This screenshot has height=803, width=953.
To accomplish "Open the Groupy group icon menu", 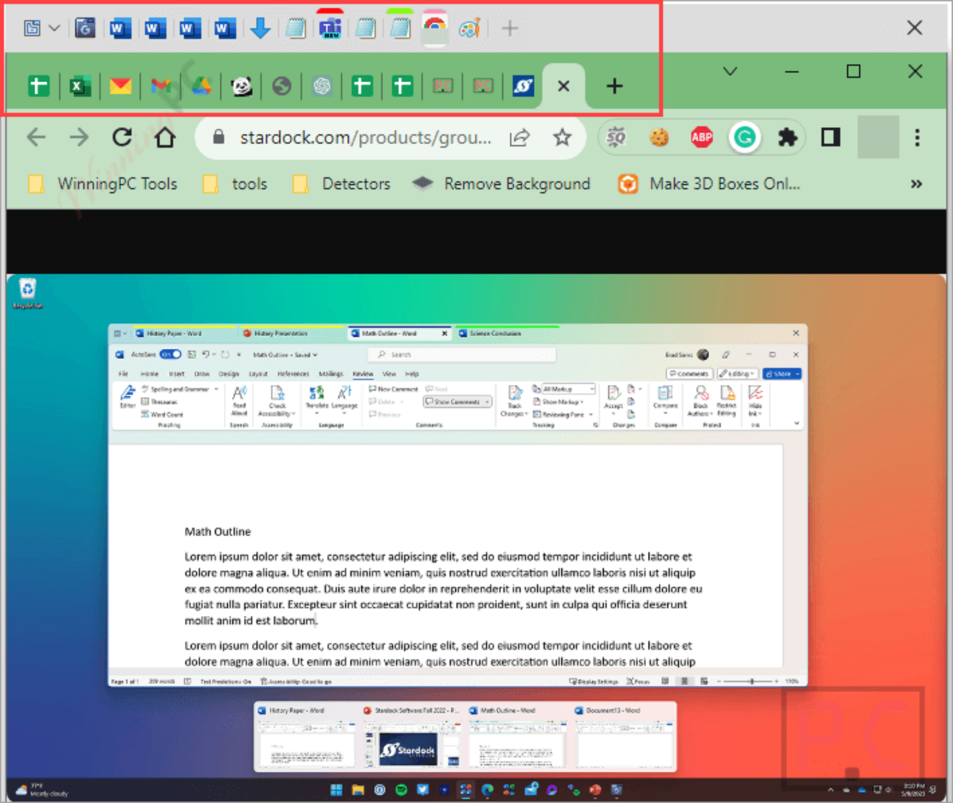I will [32, 28].
